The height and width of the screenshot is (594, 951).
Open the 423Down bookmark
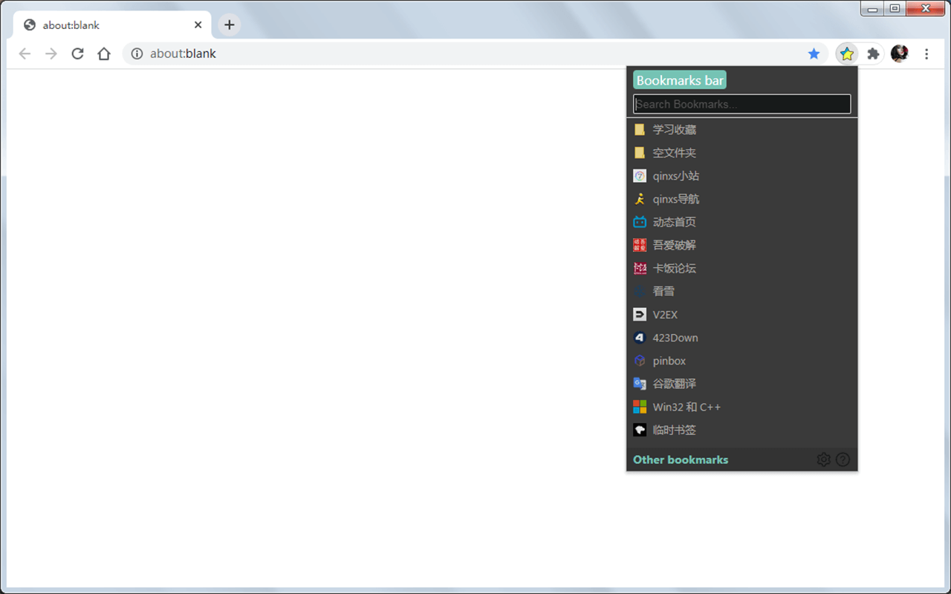pyautogui.click(x=741, y=338)
